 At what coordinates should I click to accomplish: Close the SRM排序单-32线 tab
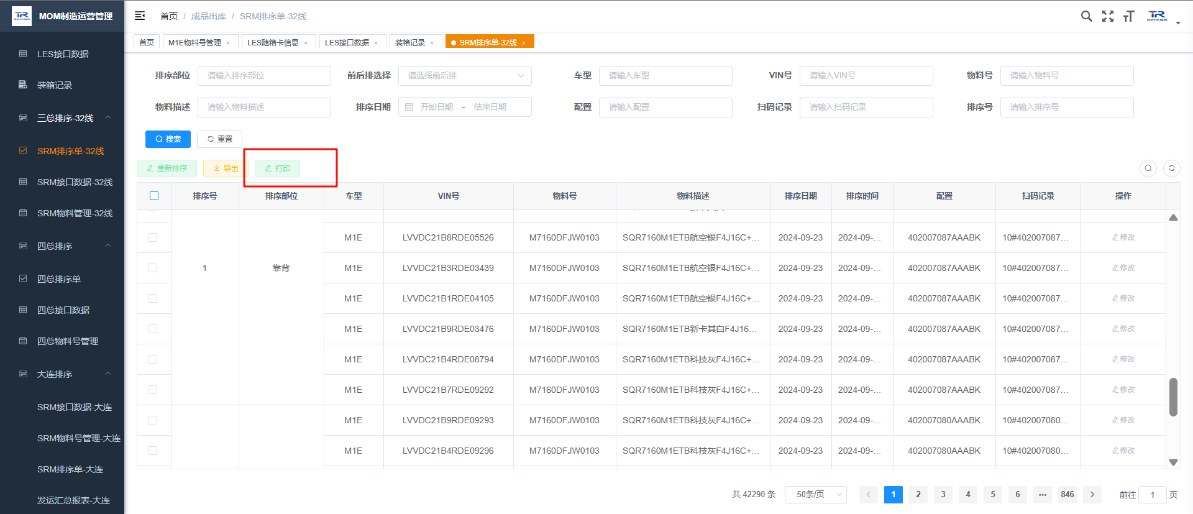coord(524,43)
